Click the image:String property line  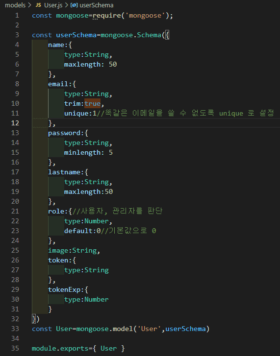tap(74, 250)
